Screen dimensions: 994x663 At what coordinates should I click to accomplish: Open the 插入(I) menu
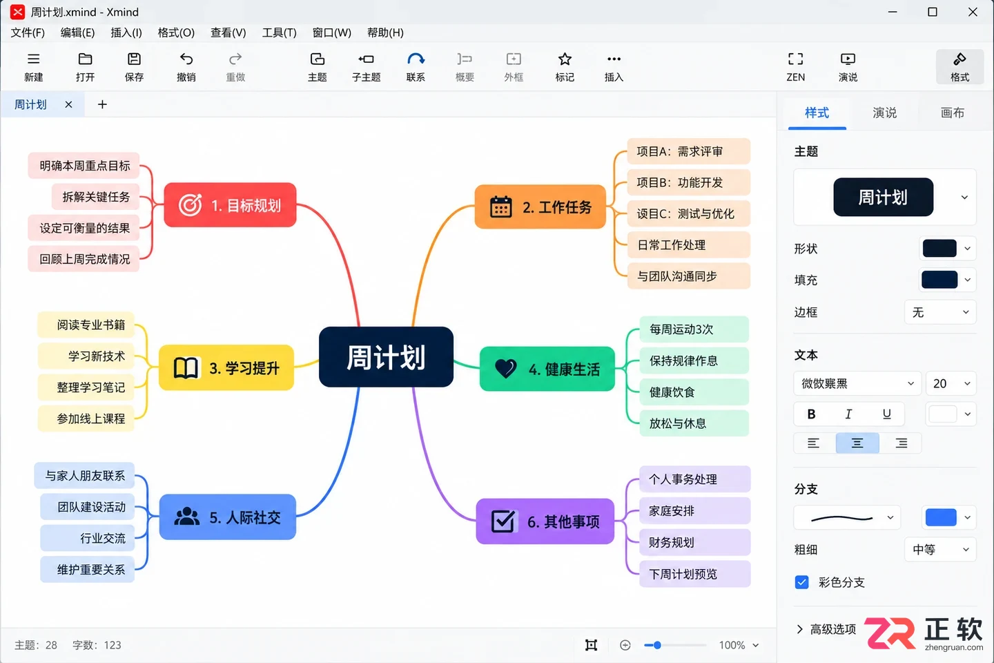(126, 32)
